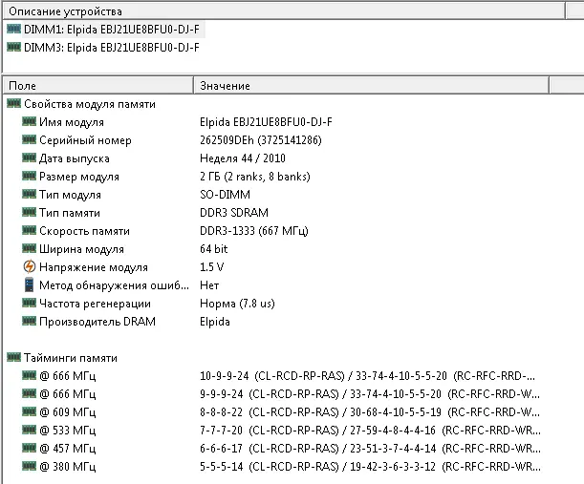Click value 'Elpida EBJ21UE8BFU0-DJ-F' in Значение column
The image size is (584, 484).
[266, 122]
